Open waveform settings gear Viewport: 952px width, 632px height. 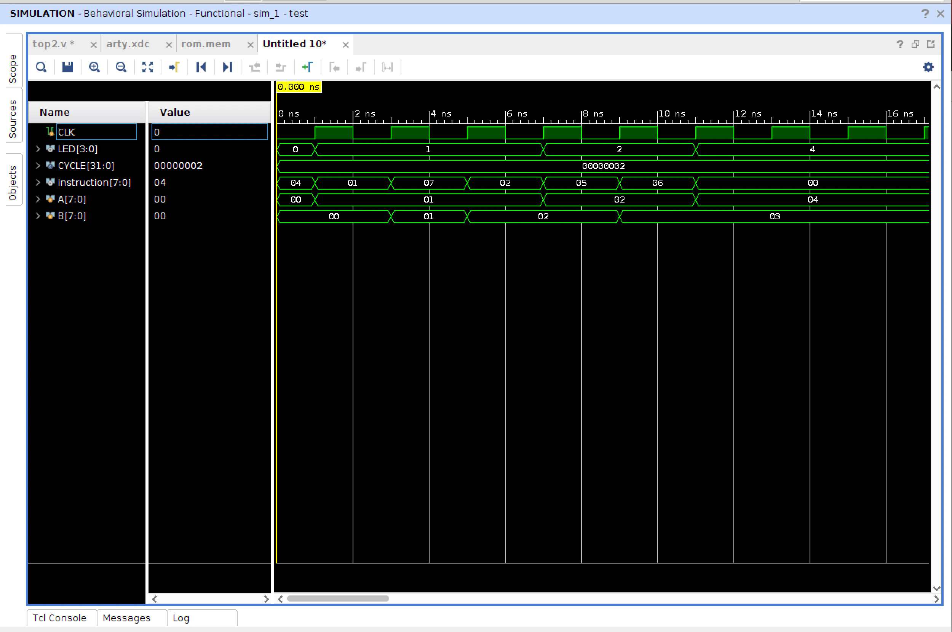928,67
